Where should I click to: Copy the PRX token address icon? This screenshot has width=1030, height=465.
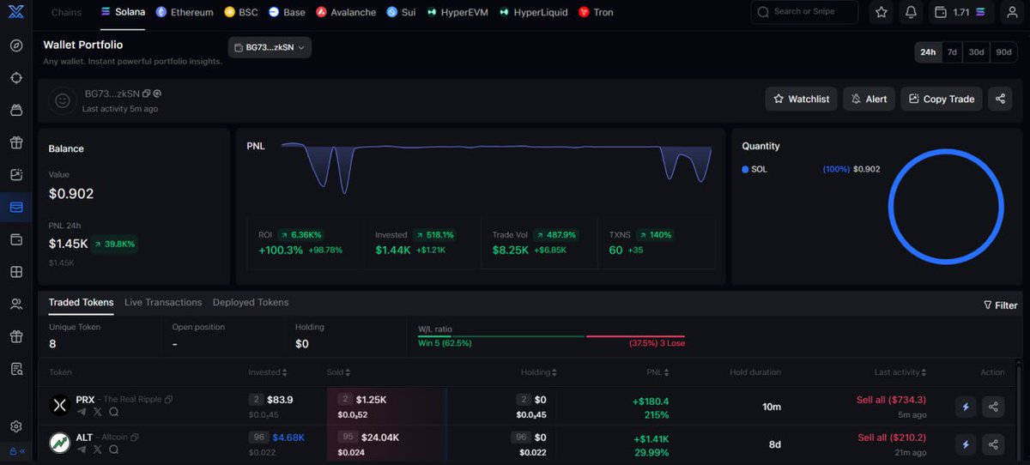pyautogui.click(x=169, y=400)
